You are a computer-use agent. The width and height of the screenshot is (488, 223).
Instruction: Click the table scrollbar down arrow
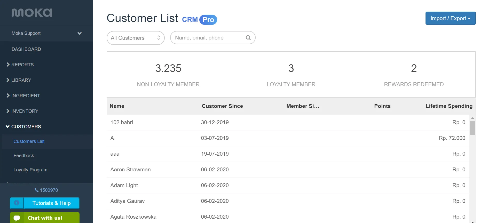pyautogui.click(x=473, y=221)
